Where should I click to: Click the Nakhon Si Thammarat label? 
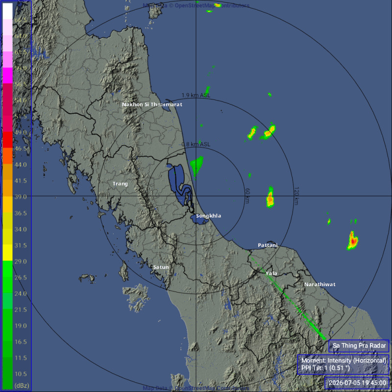click(152, 104)
